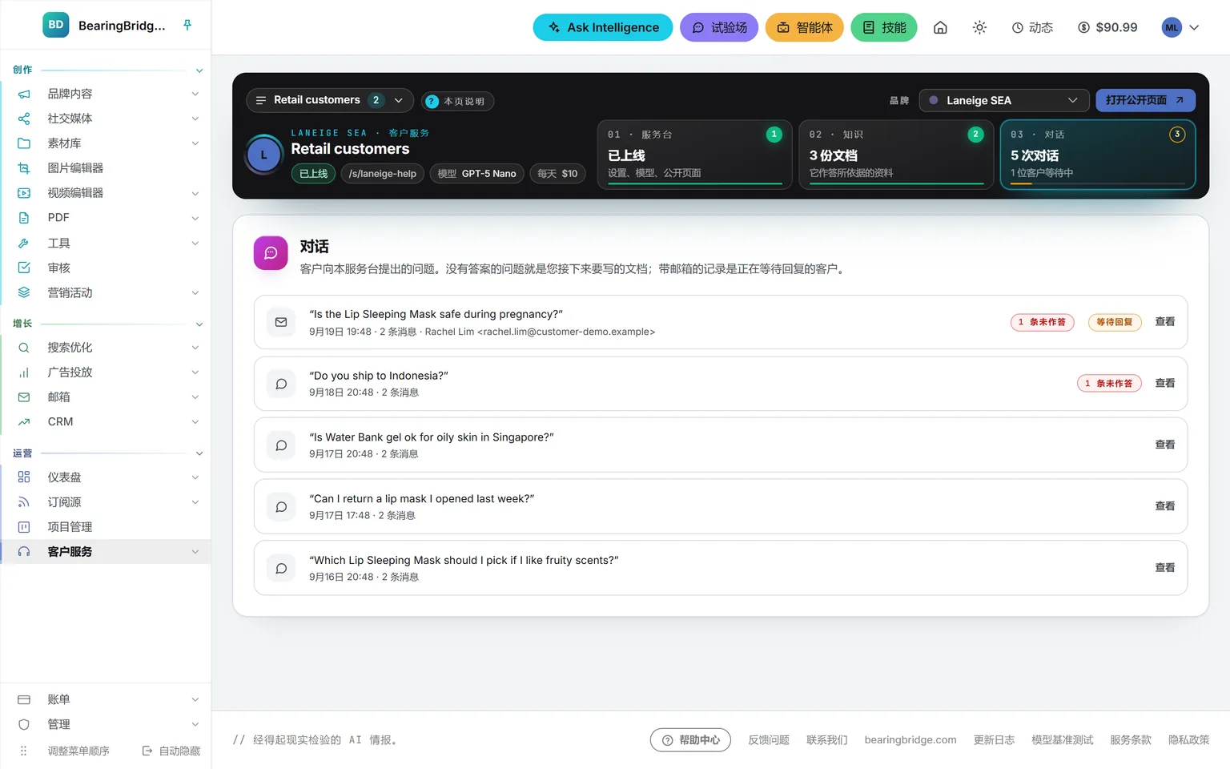Open 项目管理 in sidebar
Image resolution: width=1230 pixels, height=769 pixels.
point(106,527)
